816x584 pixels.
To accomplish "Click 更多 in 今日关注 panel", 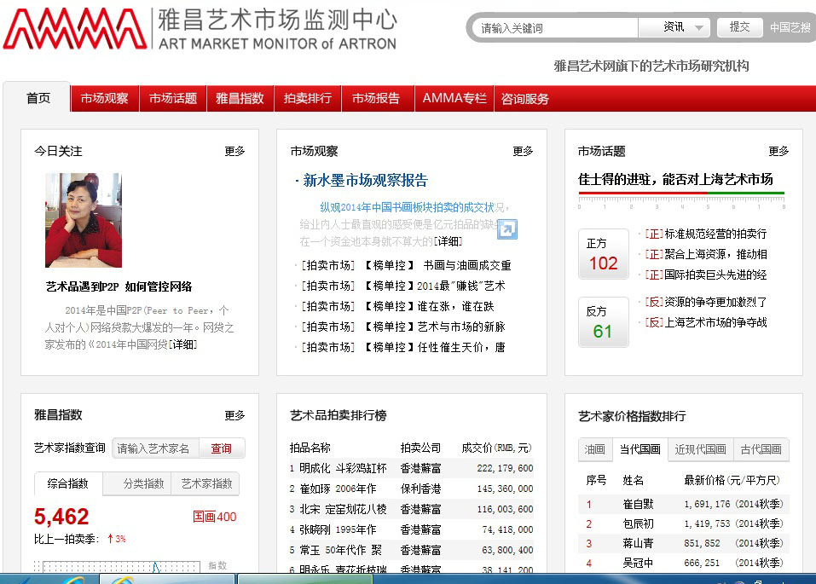I will (x=234, y=151).
